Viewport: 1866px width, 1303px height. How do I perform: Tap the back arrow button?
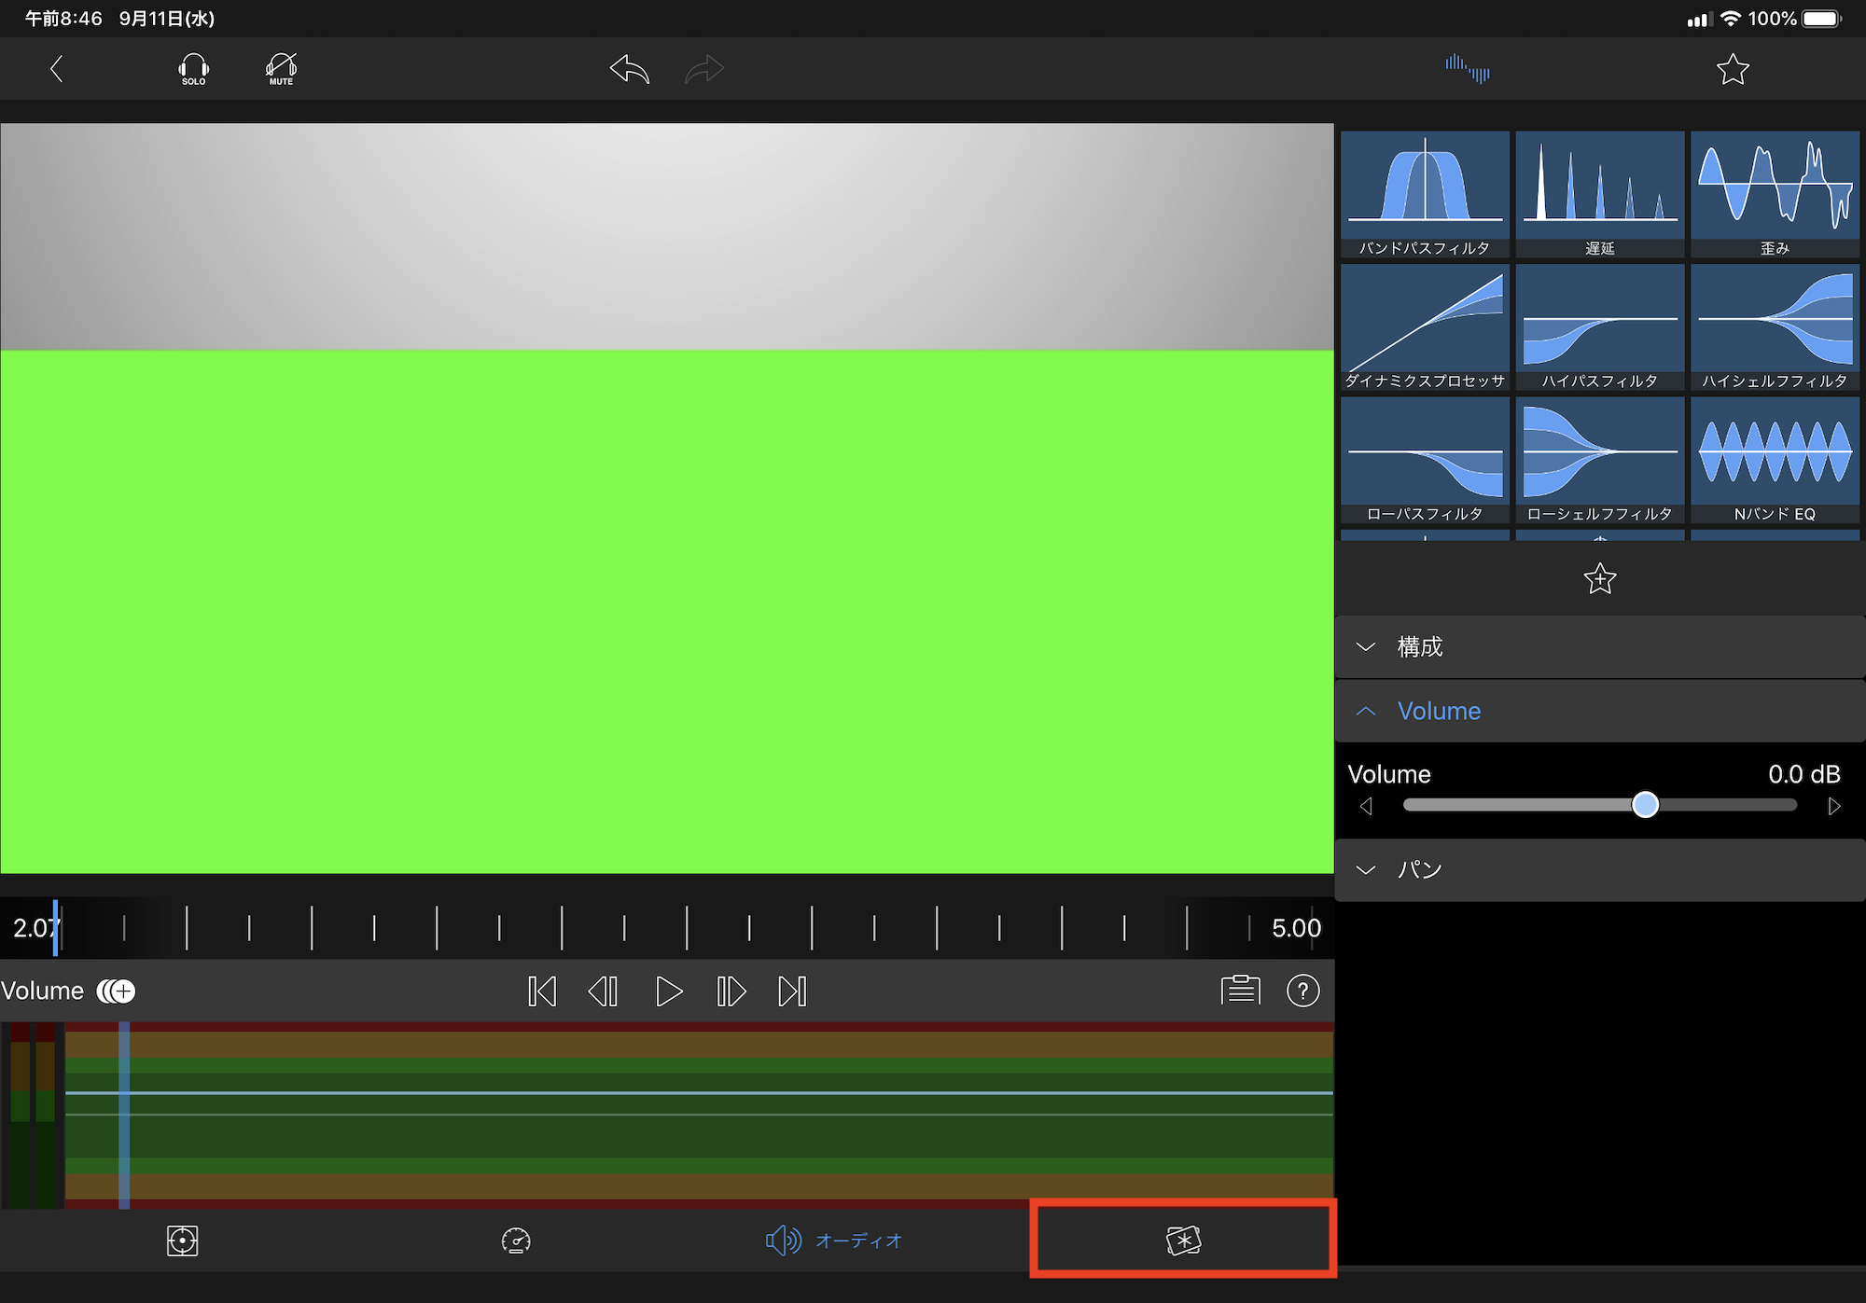click(56, 69)
